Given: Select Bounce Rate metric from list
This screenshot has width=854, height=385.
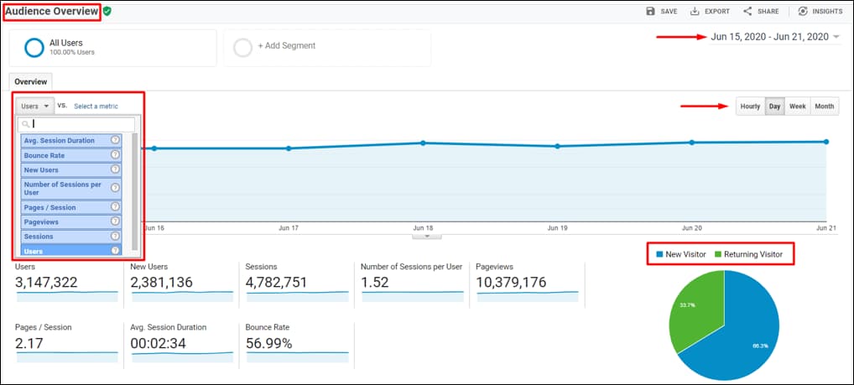Looking at the screenshot, I should 71,155.
